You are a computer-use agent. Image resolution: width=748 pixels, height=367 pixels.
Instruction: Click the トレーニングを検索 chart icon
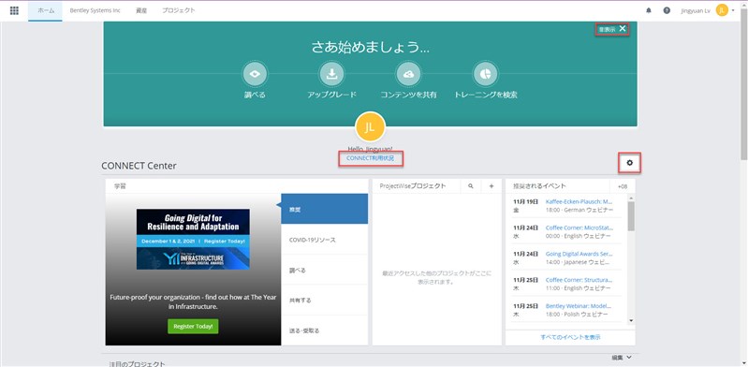[485, 74]
